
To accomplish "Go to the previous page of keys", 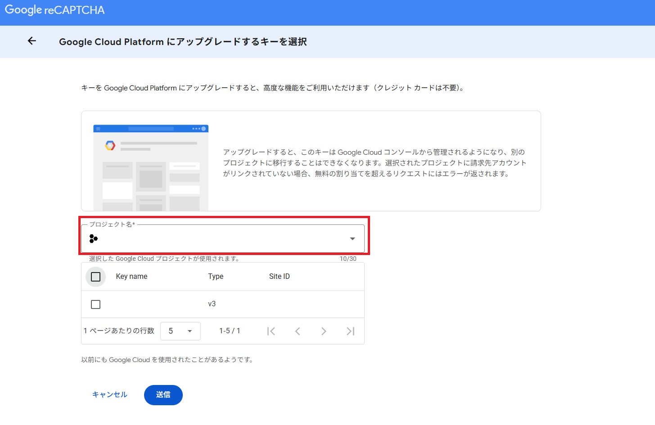I will coord(298,331).
